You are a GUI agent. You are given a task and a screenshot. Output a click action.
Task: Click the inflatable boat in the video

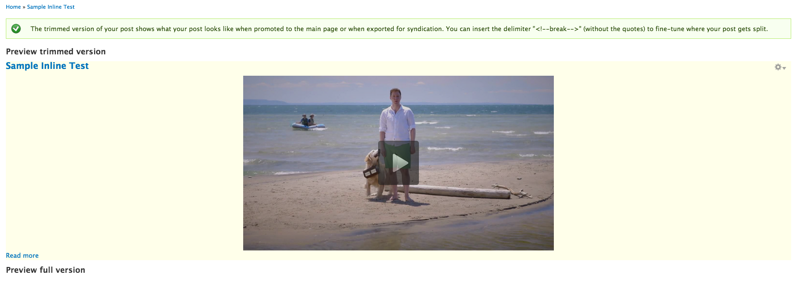[308, 125]
